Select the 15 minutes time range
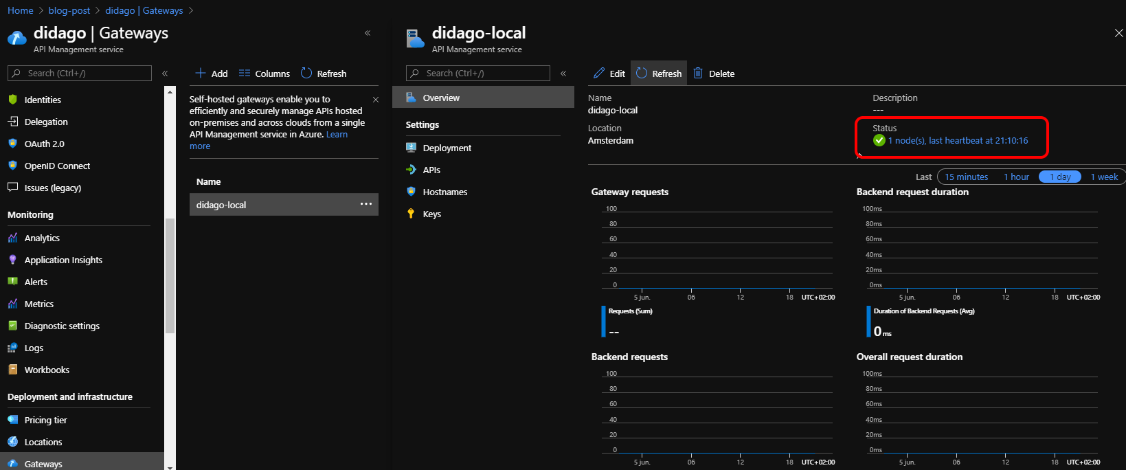 click(966, 177)
